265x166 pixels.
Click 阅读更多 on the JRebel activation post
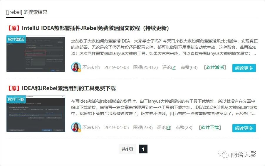(244, 68)
